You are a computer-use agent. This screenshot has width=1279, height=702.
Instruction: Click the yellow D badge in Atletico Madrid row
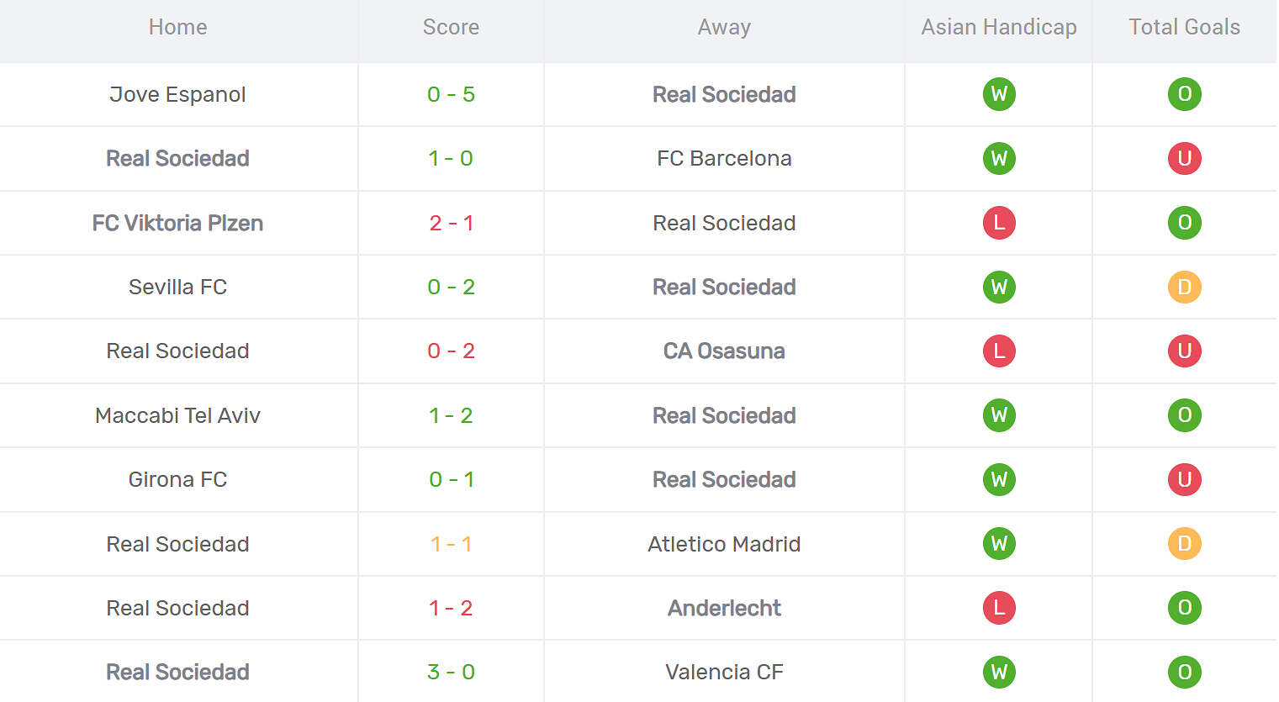[x=1184, y=544]
